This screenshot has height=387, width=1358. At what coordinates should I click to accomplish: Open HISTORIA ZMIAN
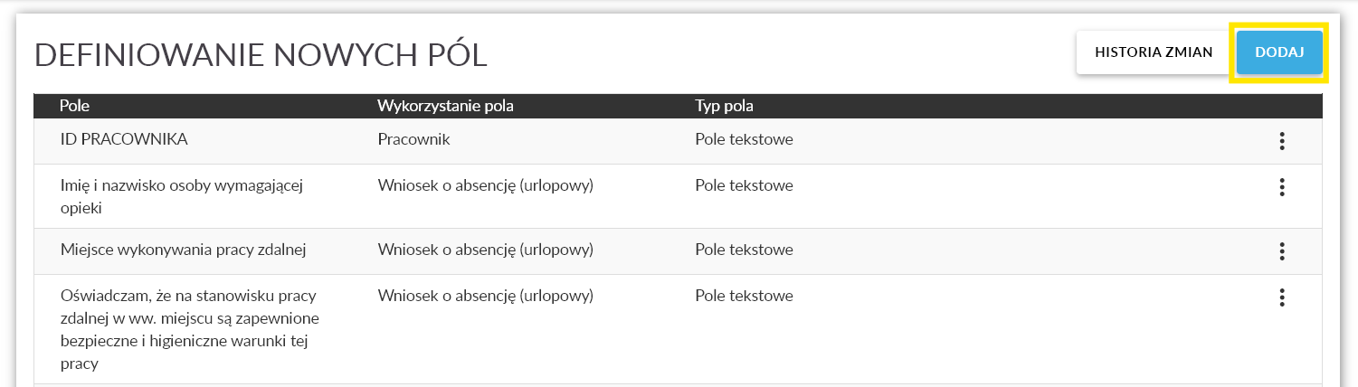coord(1154,52)
